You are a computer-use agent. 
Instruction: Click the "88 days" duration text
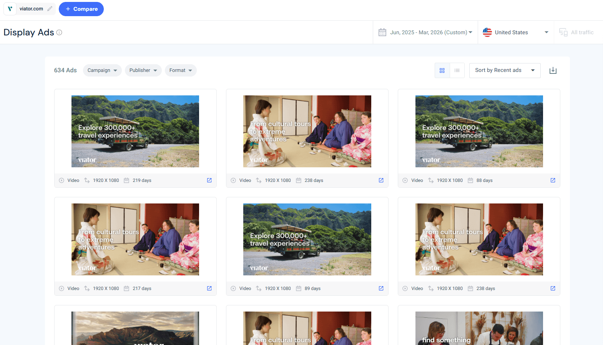tap(485, 180)
